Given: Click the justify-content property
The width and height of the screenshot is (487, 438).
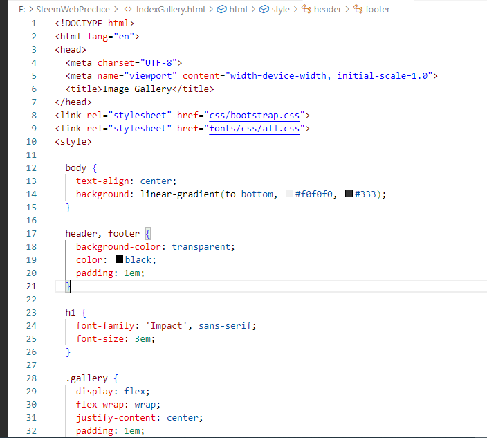Looking at the screenshot, I should pyautogui.click(x=116, y=418).
